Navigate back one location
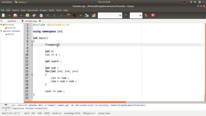The image size is (206, 116). (x=54, y=15)
